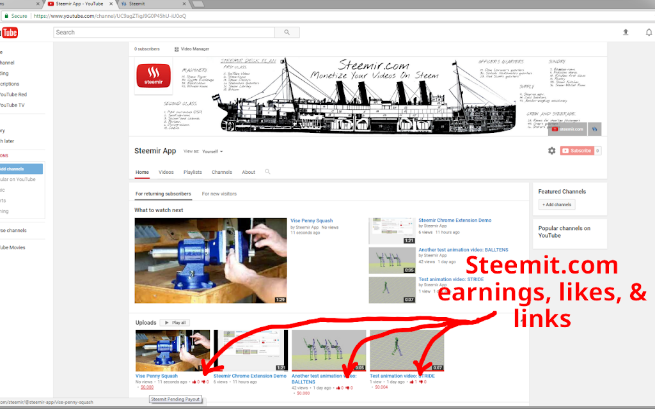Close the Steemir App - YouTube browser tab
Viewport: 655px width, 409px height.
[x=111, y=4]
